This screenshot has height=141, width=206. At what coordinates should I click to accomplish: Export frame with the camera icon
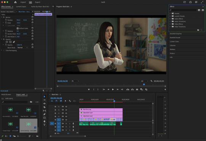(137, 90)
